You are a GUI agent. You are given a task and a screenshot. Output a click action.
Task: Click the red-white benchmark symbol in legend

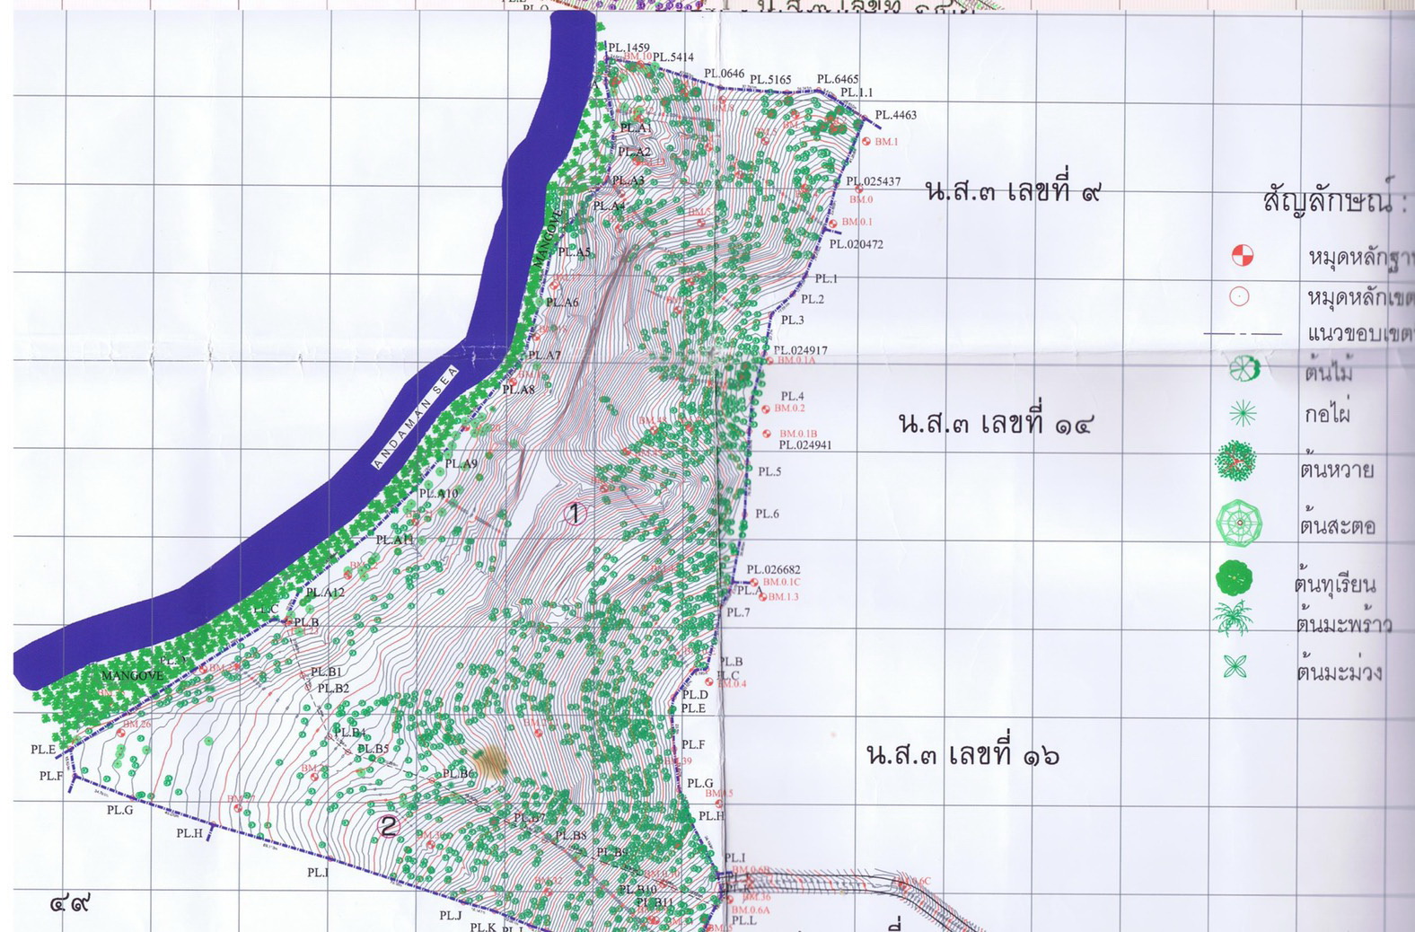pos(1242,255)
